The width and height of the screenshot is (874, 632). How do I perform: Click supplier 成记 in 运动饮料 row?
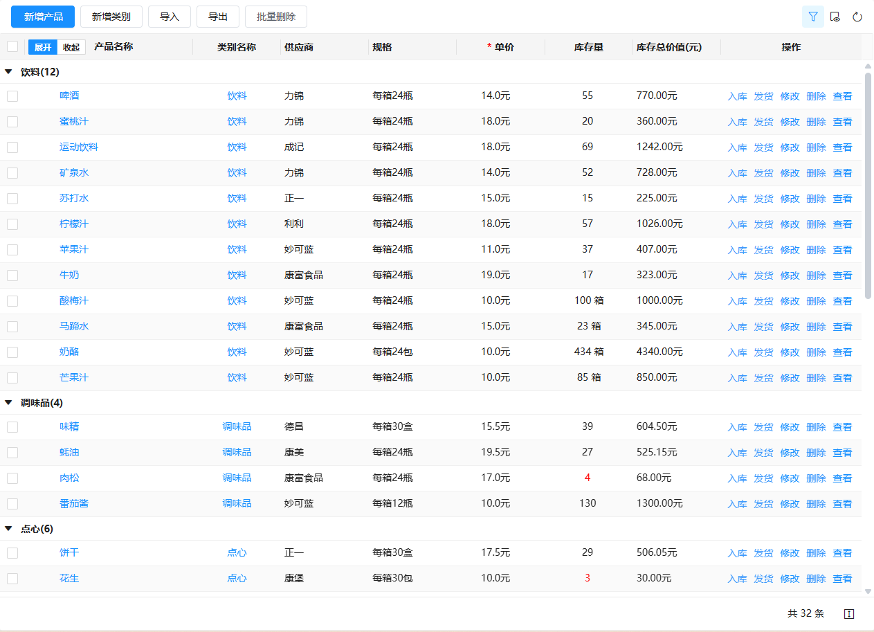294,147
